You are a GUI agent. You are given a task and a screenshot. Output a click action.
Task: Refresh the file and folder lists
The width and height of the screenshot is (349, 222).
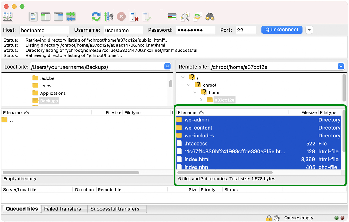click(x=96, y=17)
